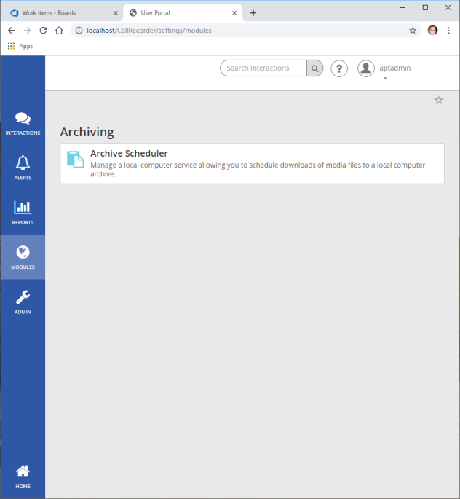Viewport: 460px width, 499px height.
Task: Switch to Work items - Boards tab
Action: click(60, 12)
